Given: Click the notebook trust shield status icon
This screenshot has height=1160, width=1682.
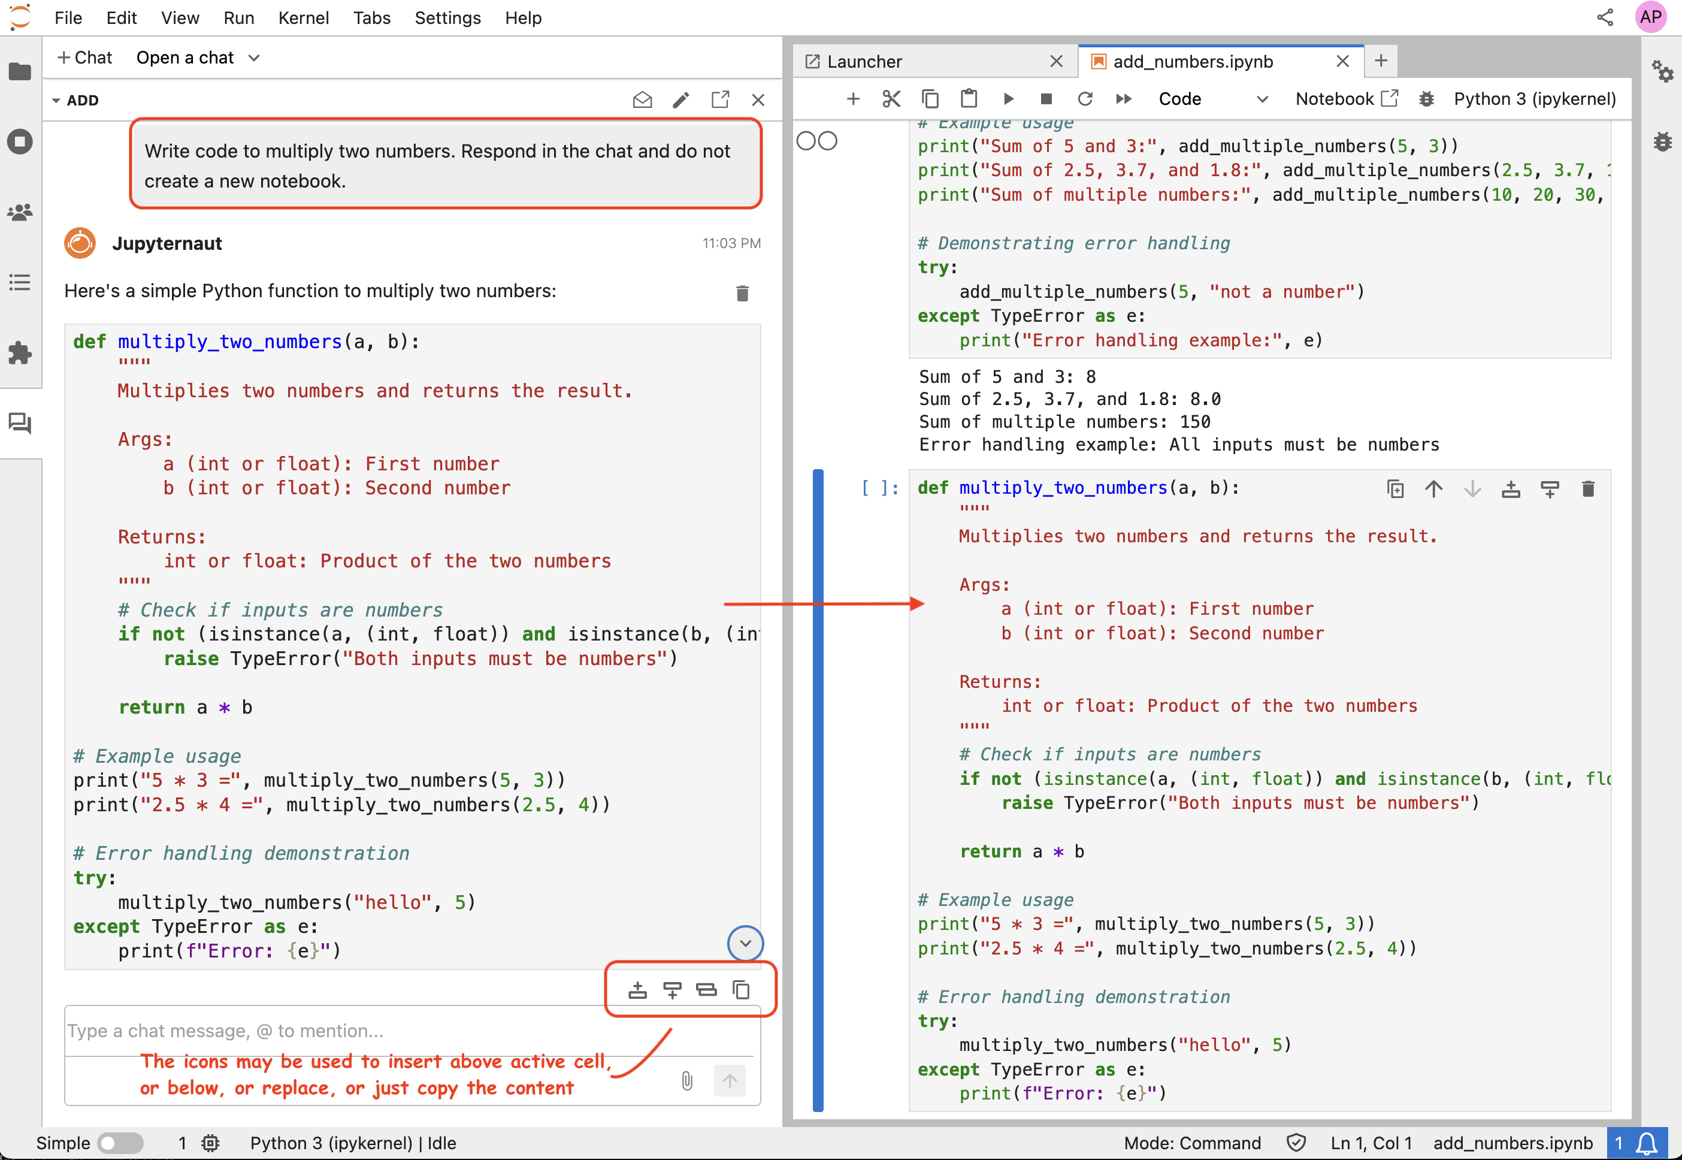Looking at the screenshot, I should click(x=1296, y=1143).
